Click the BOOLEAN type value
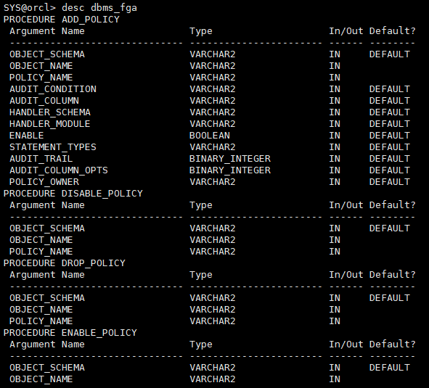Viewport: 429px width, 388px height. [x=210, y=136]
